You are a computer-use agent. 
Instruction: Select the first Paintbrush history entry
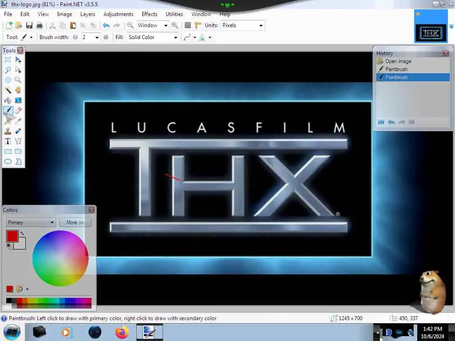click(413, 69)
